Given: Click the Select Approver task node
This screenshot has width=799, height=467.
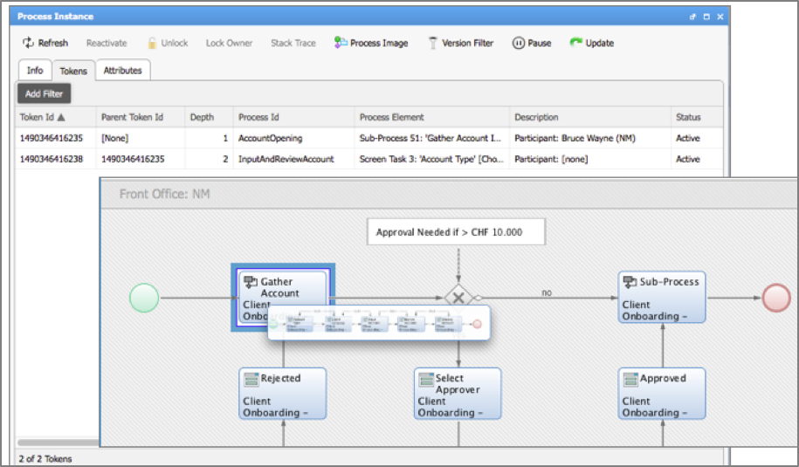Looking at the screenshot, I should click(x=458, y=394).
